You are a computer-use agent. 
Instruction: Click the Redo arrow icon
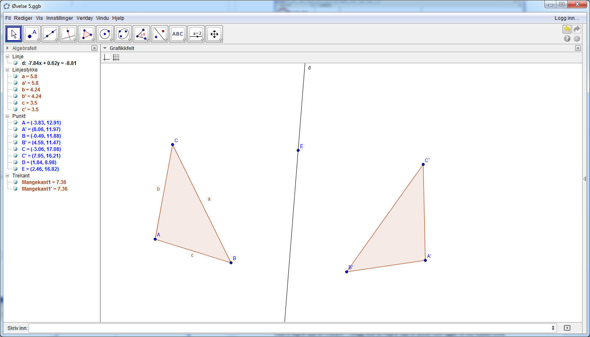point(577,29)
